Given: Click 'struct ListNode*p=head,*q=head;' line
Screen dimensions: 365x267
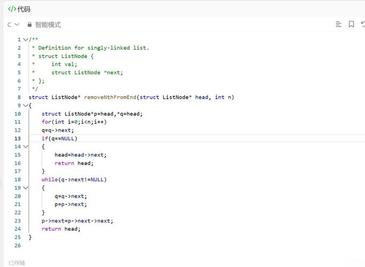Looking at the screenshot, I should point(92,114).
